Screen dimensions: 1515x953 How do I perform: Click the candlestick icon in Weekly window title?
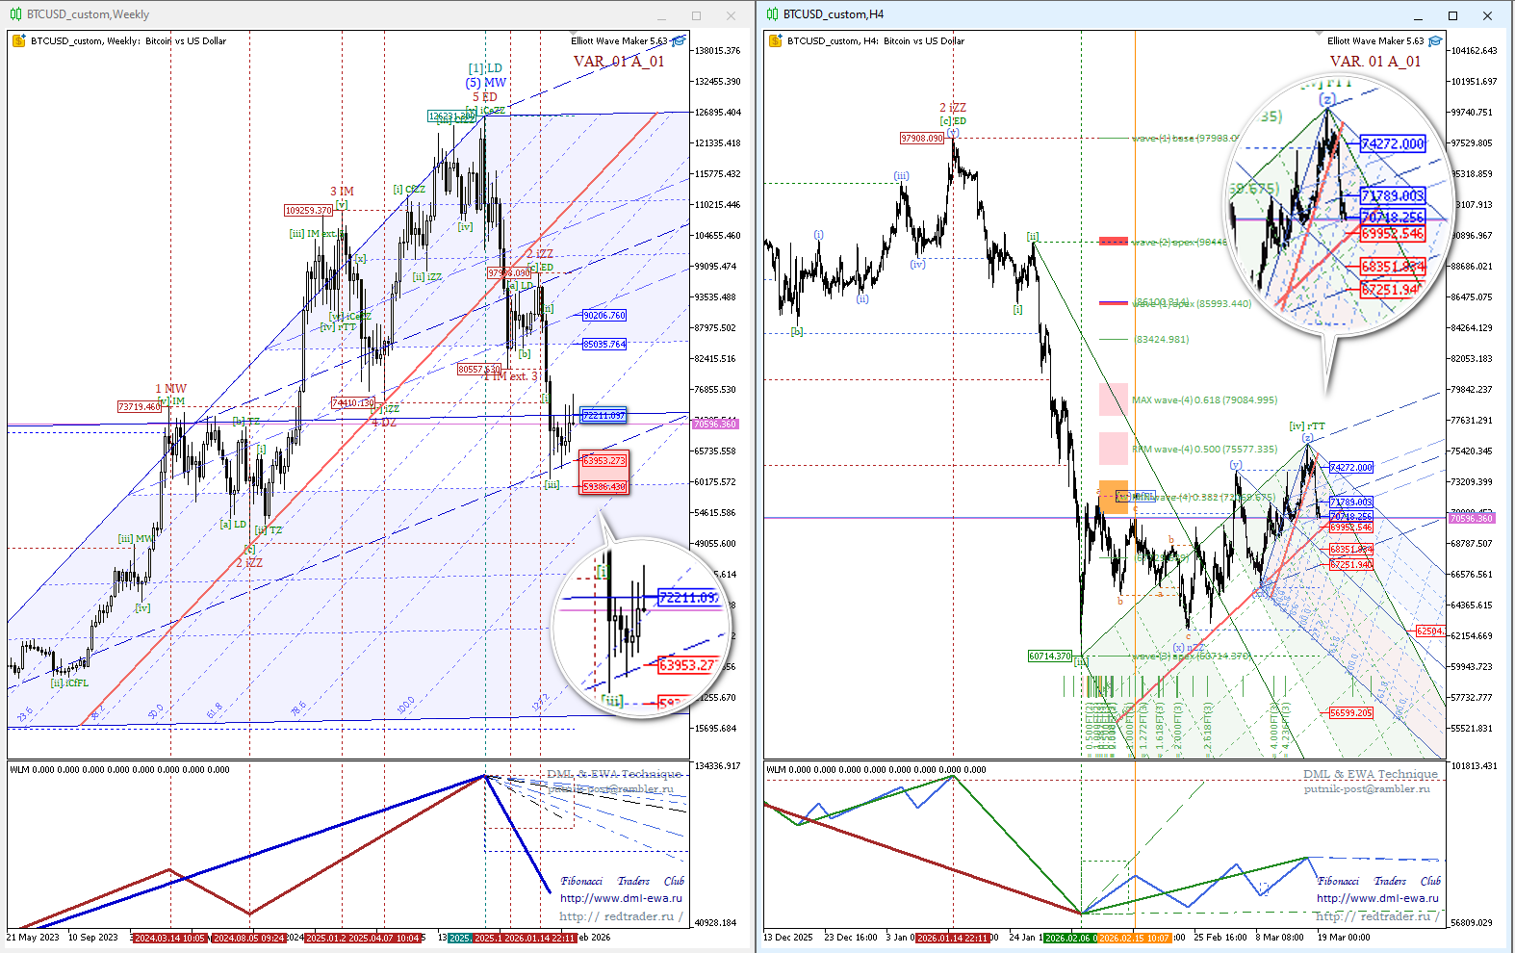click(15, 14)
